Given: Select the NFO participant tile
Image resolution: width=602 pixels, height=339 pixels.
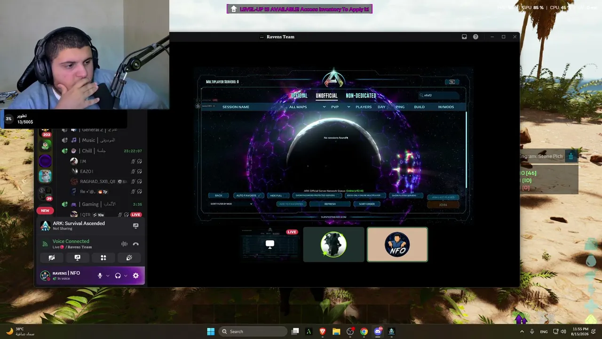Looking at the screenshot, I should click(x=397, y=244).
